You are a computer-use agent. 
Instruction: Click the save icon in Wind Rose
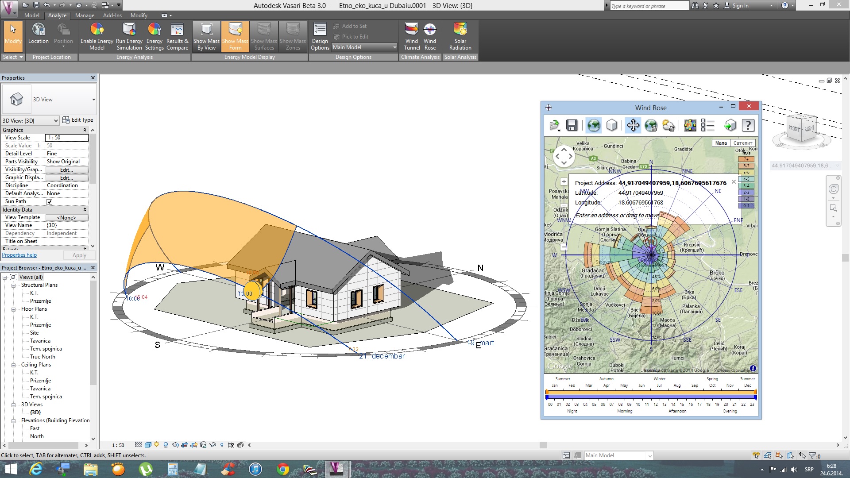(572, 126)
